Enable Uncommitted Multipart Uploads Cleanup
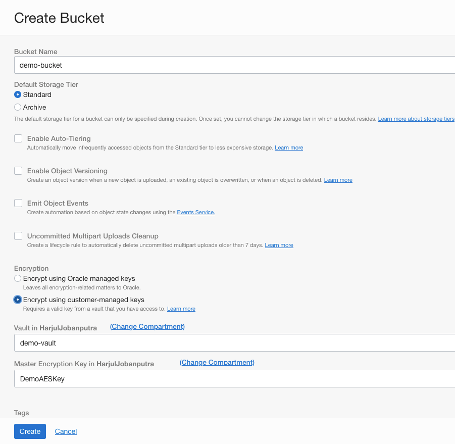This screenshot has width=455, height=444. [18, 235]
